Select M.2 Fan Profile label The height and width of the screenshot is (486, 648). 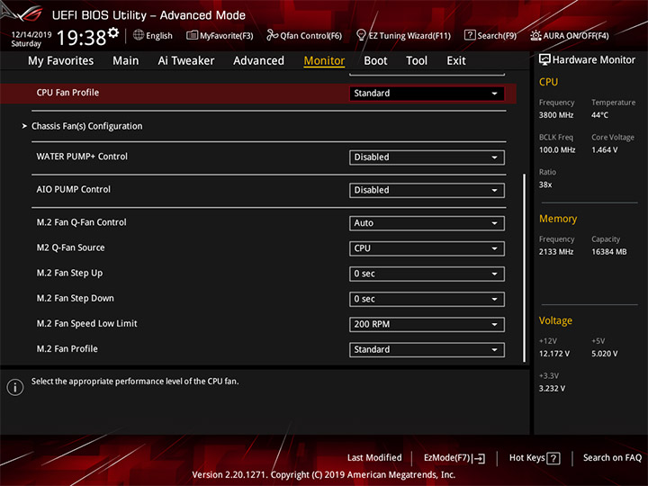[67, 349]
